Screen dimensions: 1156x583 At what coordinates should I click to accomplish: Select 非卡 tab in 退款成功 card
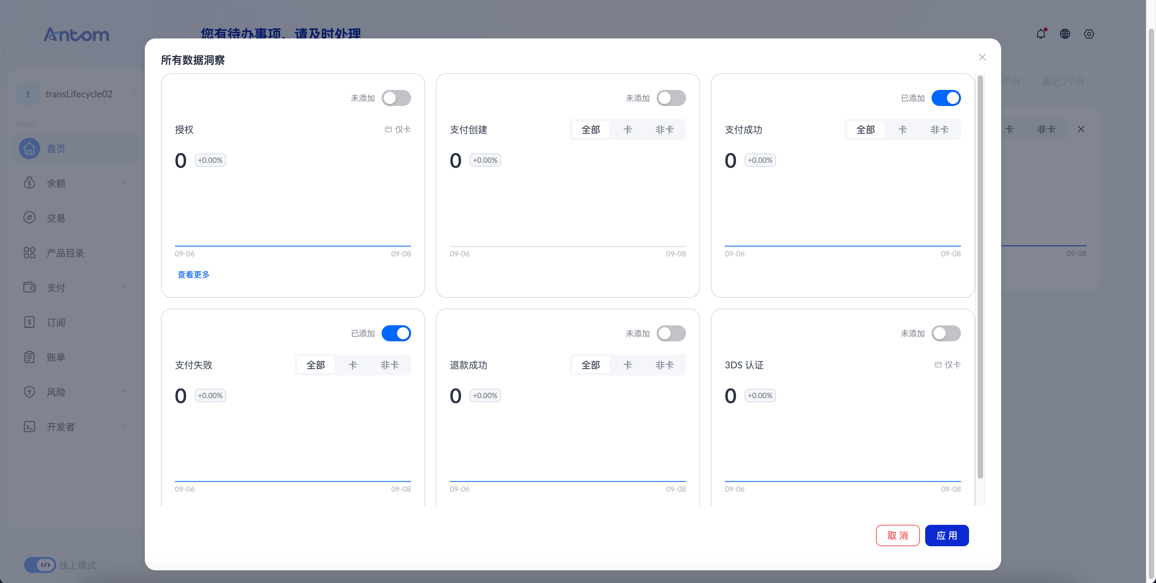point(664,365)
